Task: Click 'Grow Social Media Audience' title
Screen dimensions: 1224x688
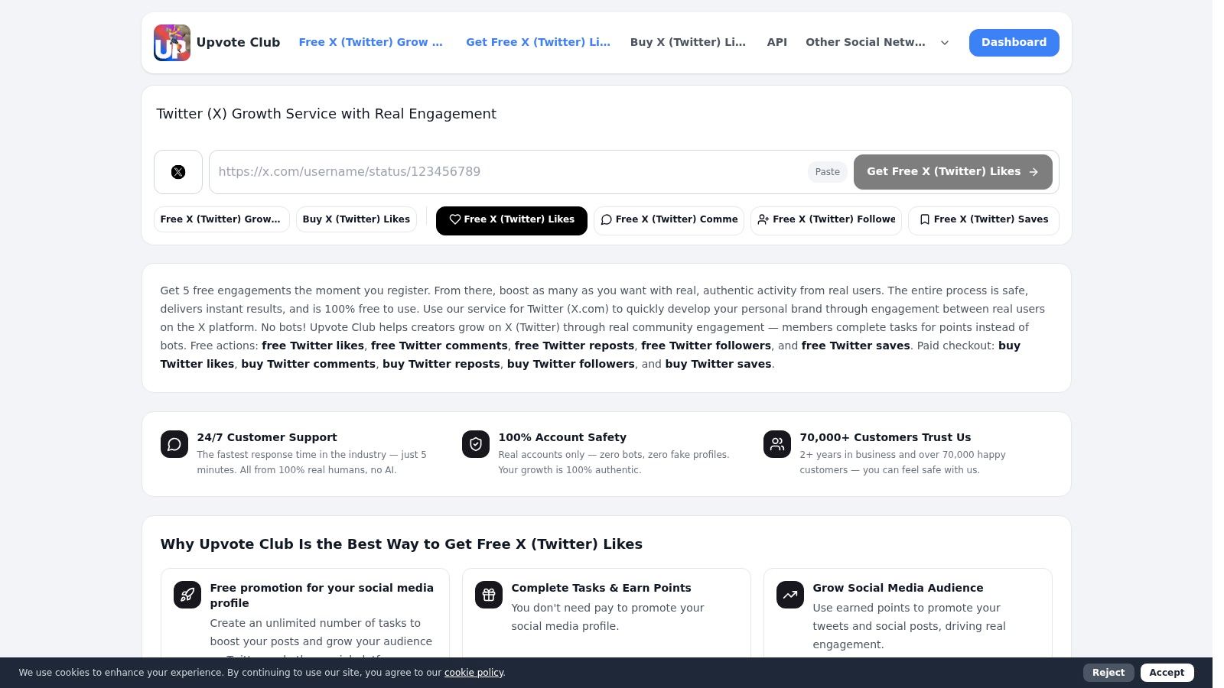Action: coord(898,588)
